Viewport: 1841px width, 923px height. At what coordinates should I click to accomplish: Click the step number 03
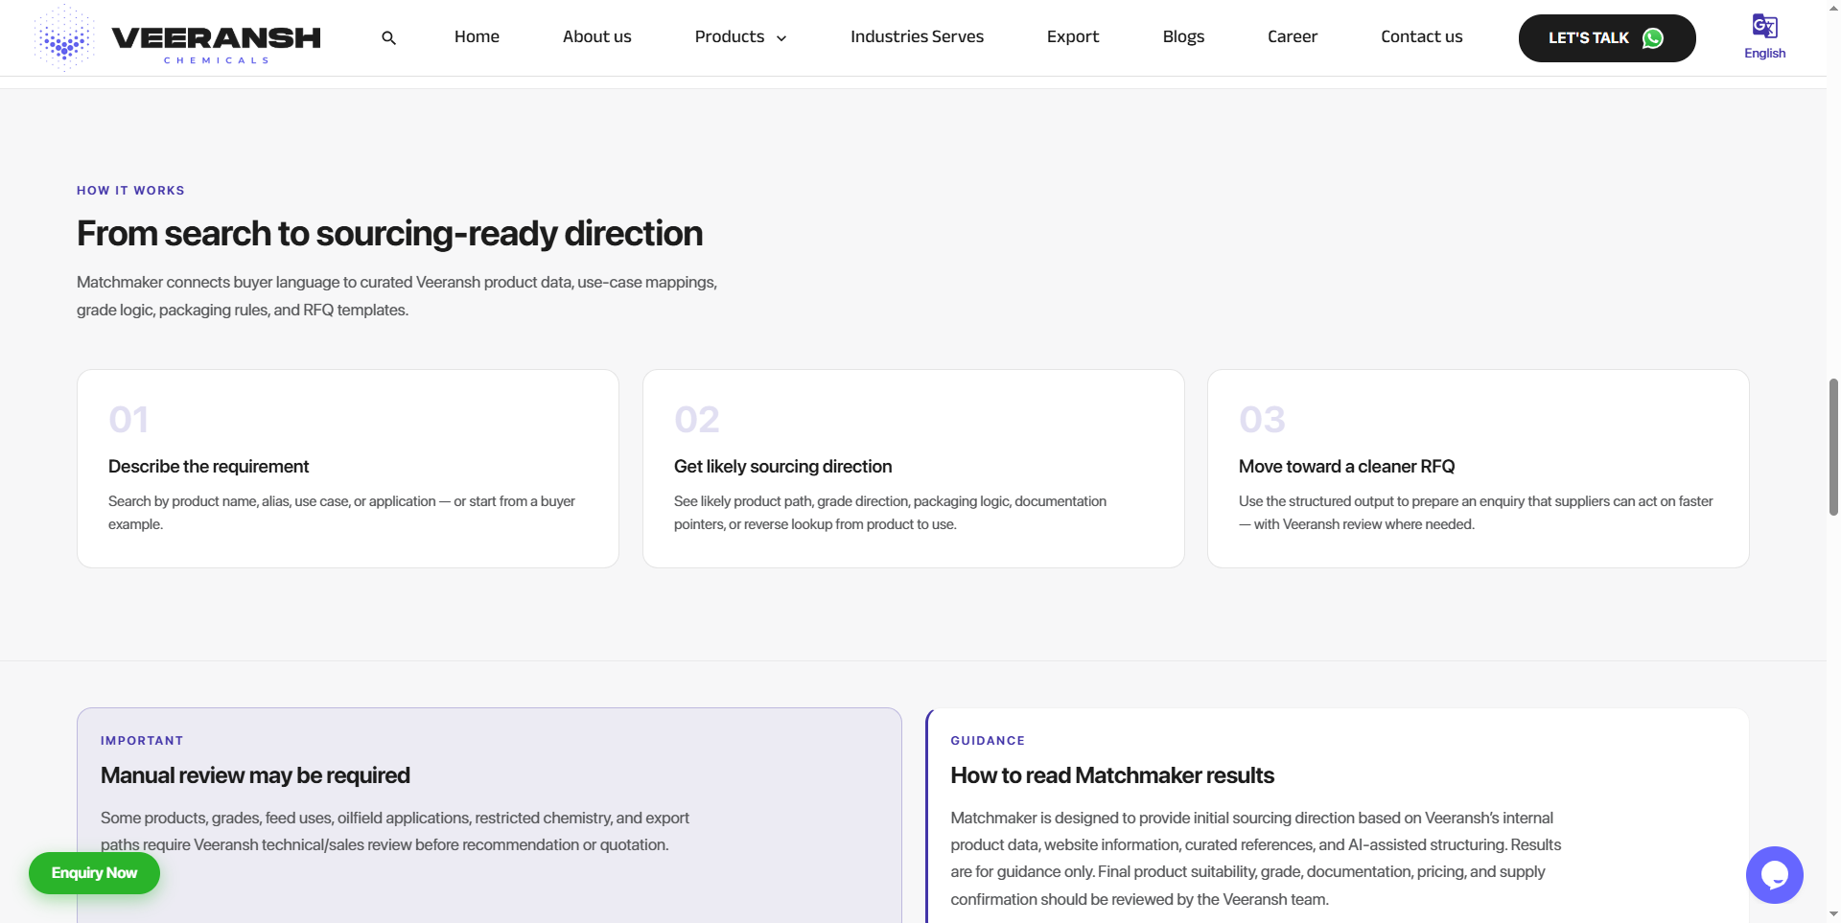click(1262, 420)
